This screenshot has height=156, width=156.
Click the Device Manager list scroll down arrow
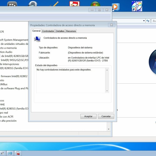click(x=109, y=129)
